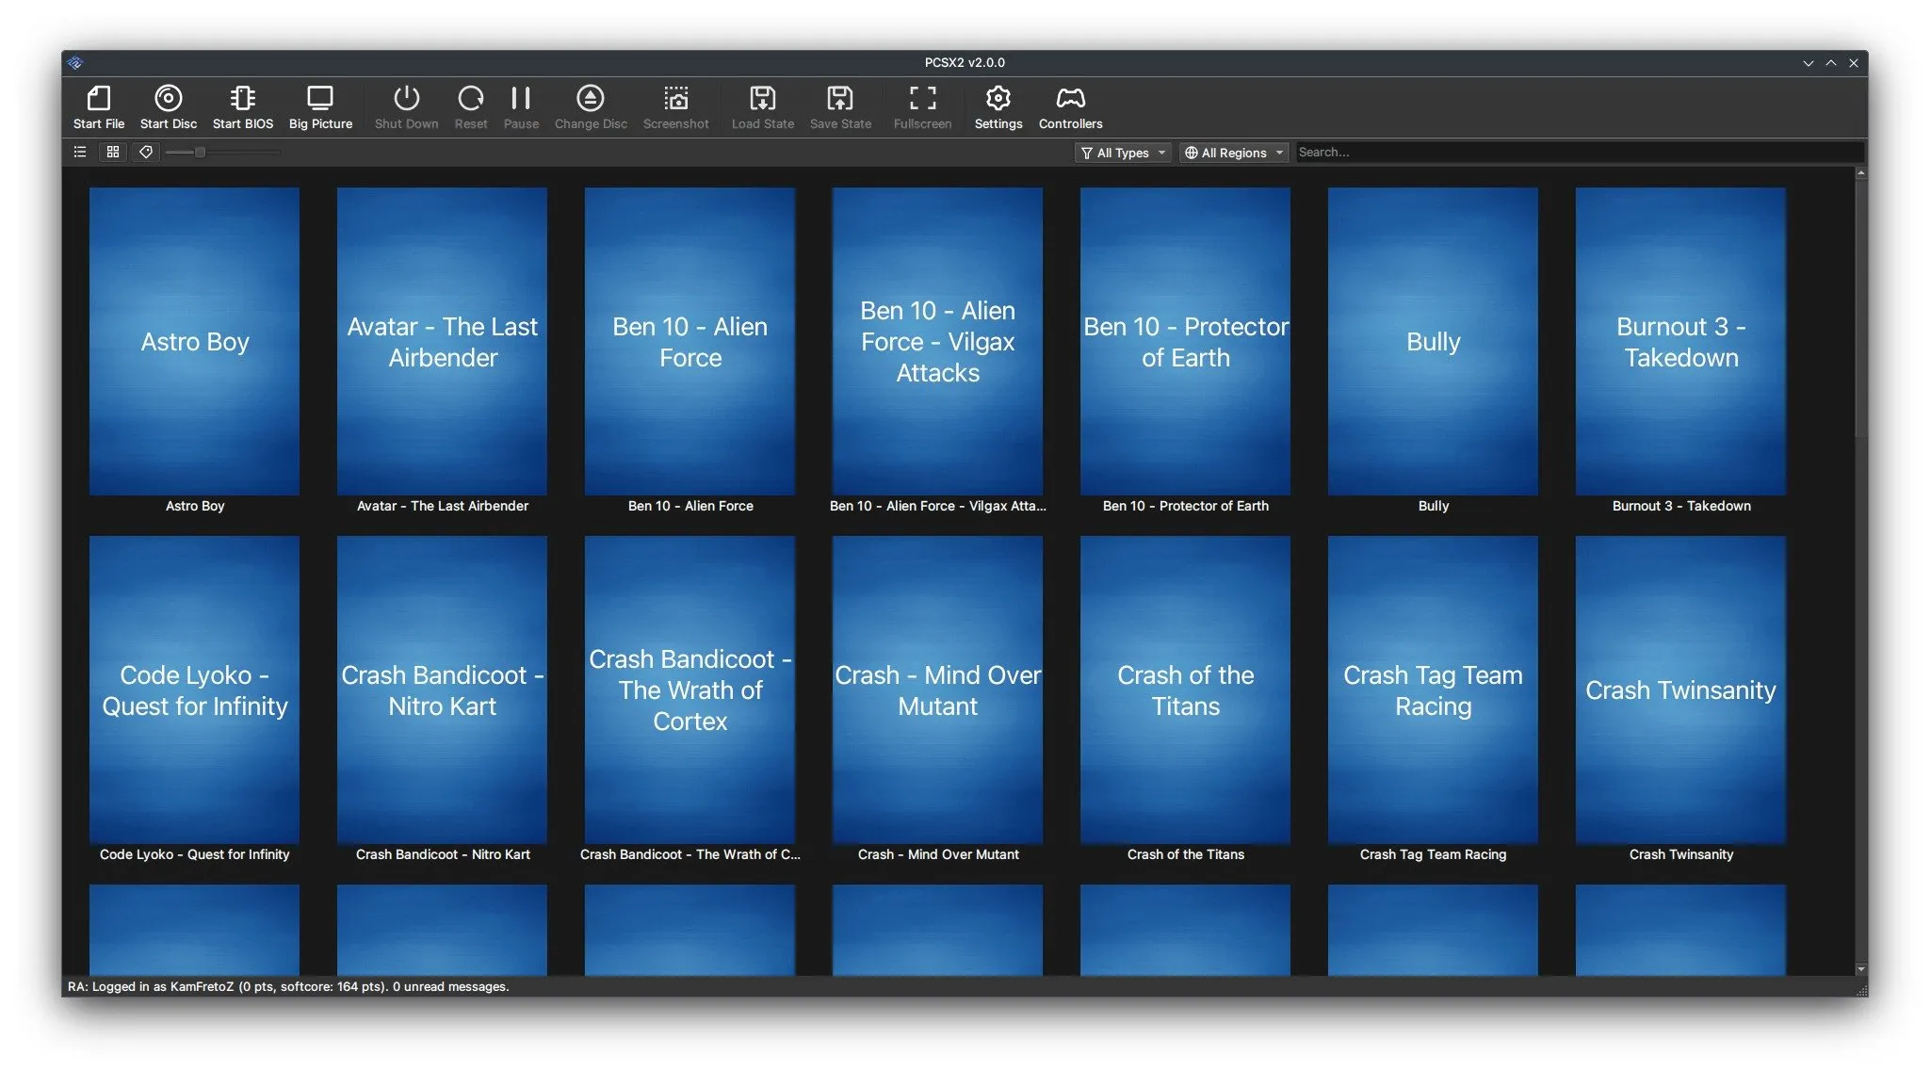
Task: Click the PCSX2 logo in title bar
Action: pos(75,63)
